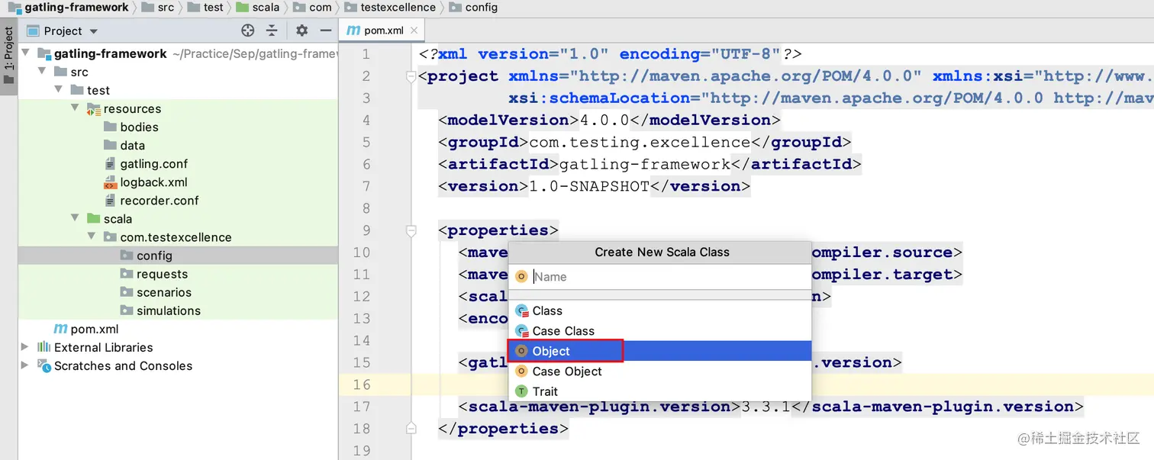1154x460 pixels.
Task: Click the locate/scroll-from-source target icon
Action: click(247, 31)
